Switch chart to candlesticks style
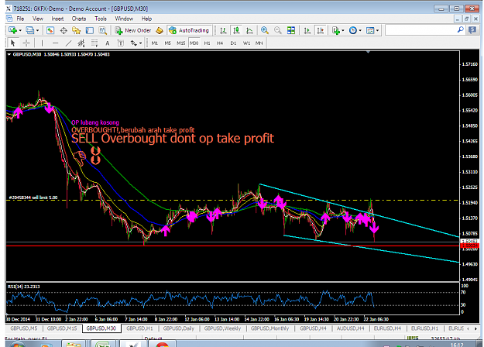Viewport: 484px width, 347px height. [x=236, y=30]
